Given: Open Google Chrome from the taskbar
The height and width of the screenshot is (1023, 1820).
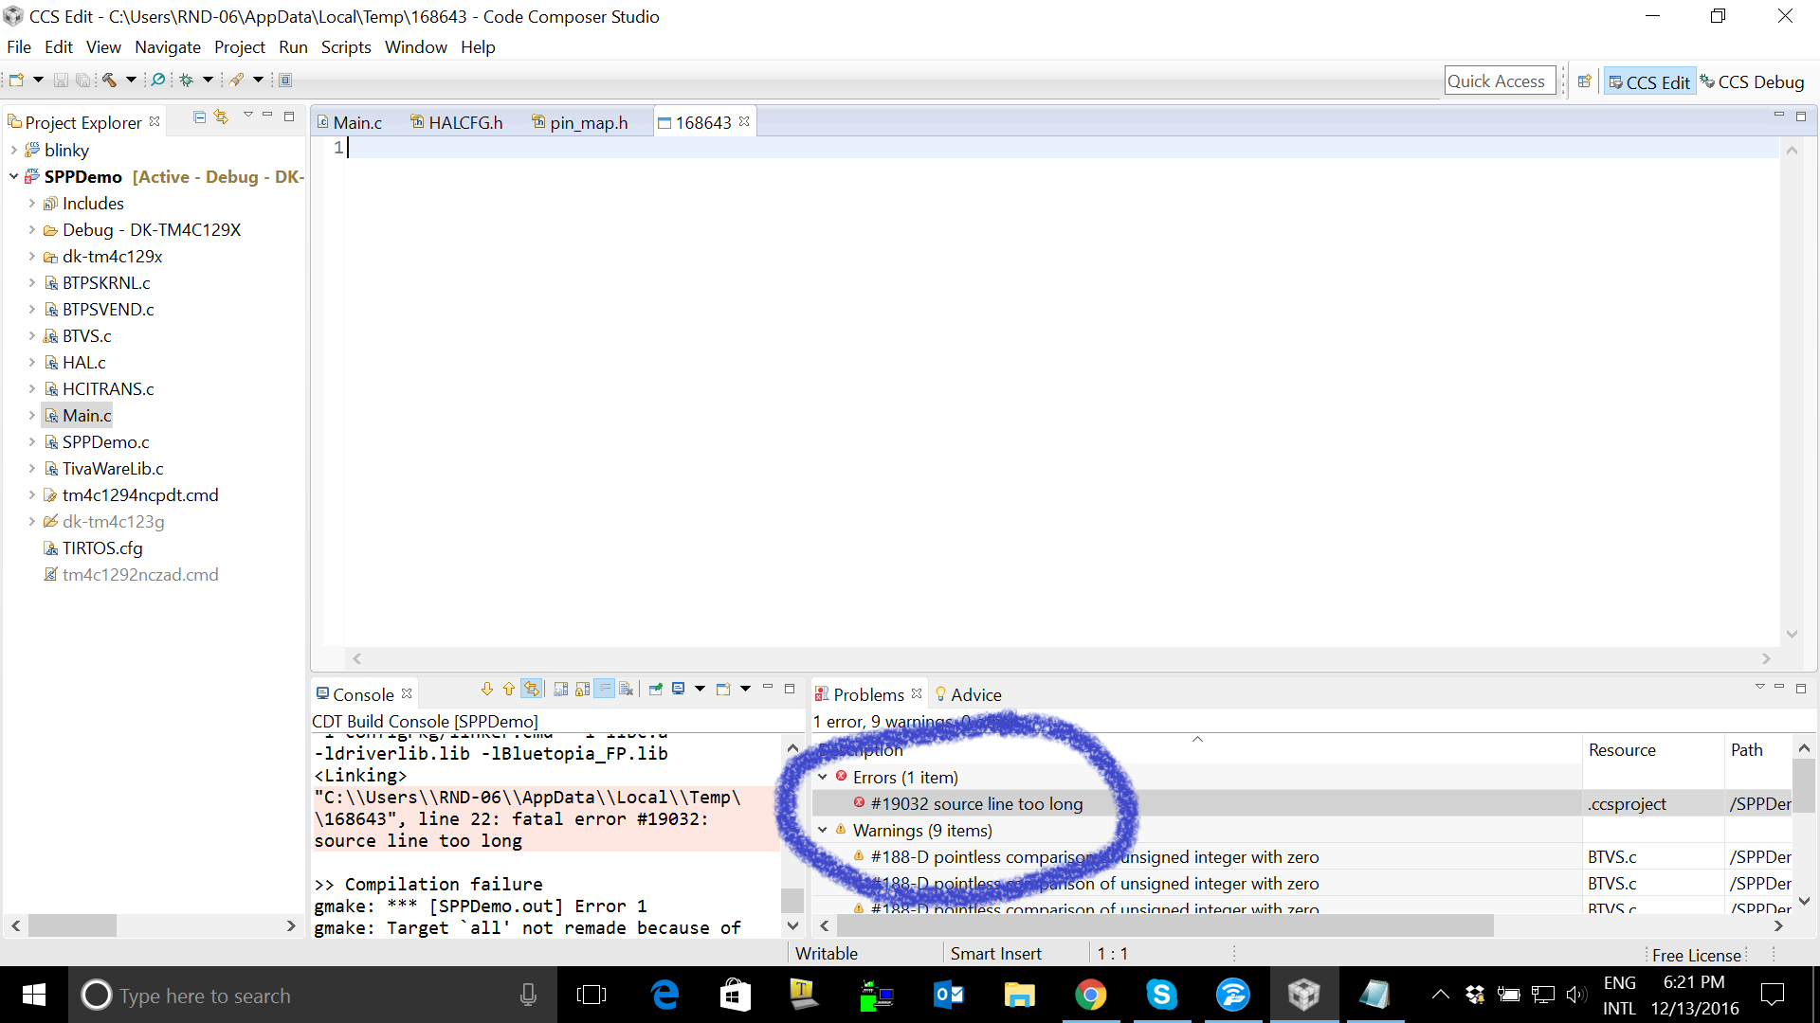Looking at the screenshot, I should 1090,995.
